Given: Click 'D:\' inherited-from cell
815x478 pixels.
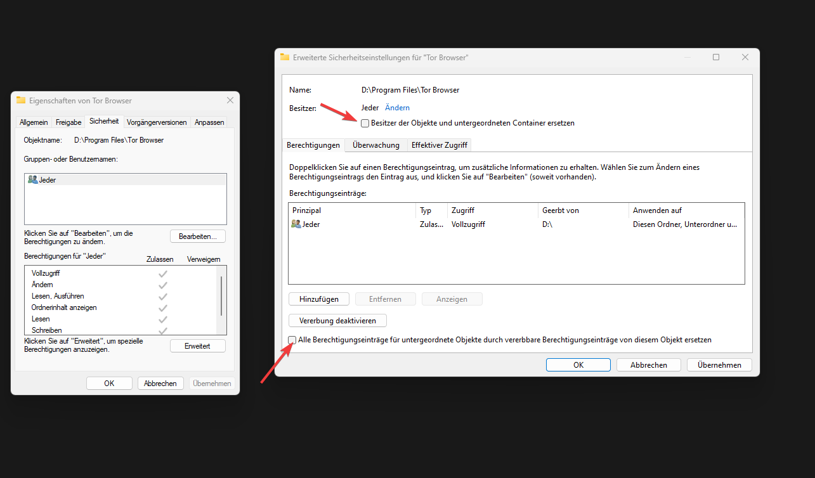Looking at the screenshot, I should [547, 224].
